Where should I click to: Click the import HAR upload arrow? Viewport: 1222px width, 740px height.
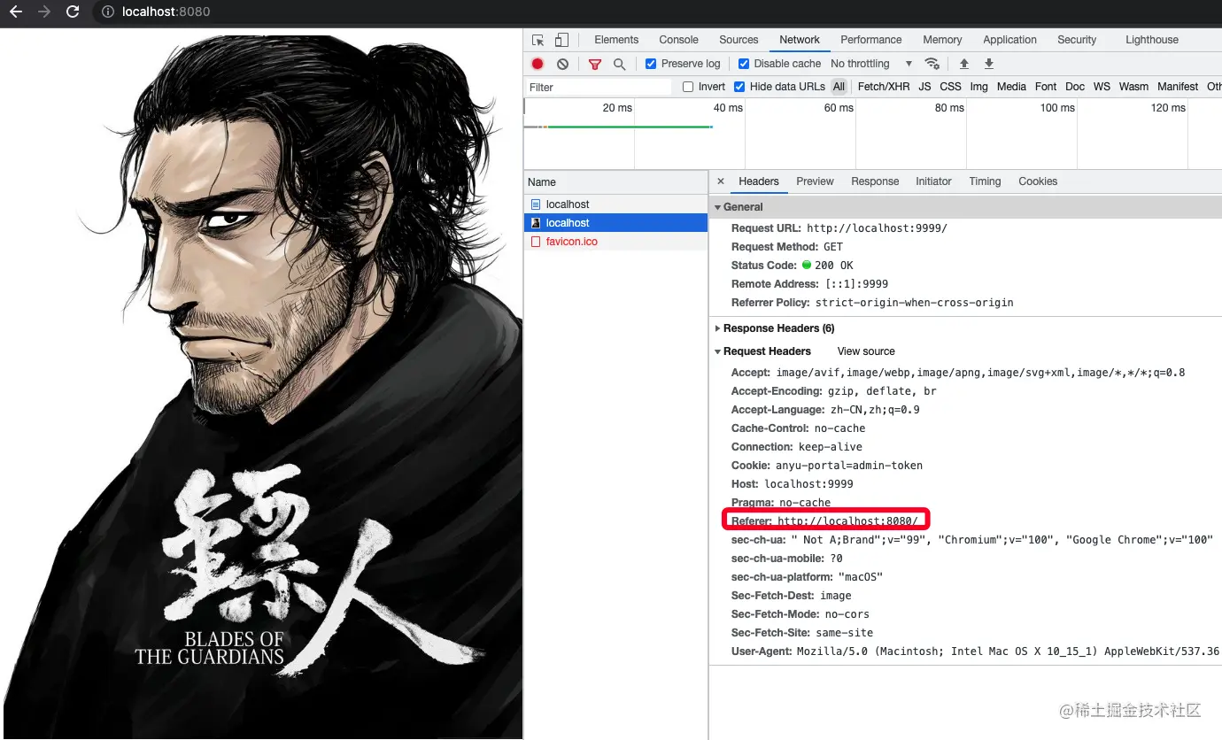point(964,64)
